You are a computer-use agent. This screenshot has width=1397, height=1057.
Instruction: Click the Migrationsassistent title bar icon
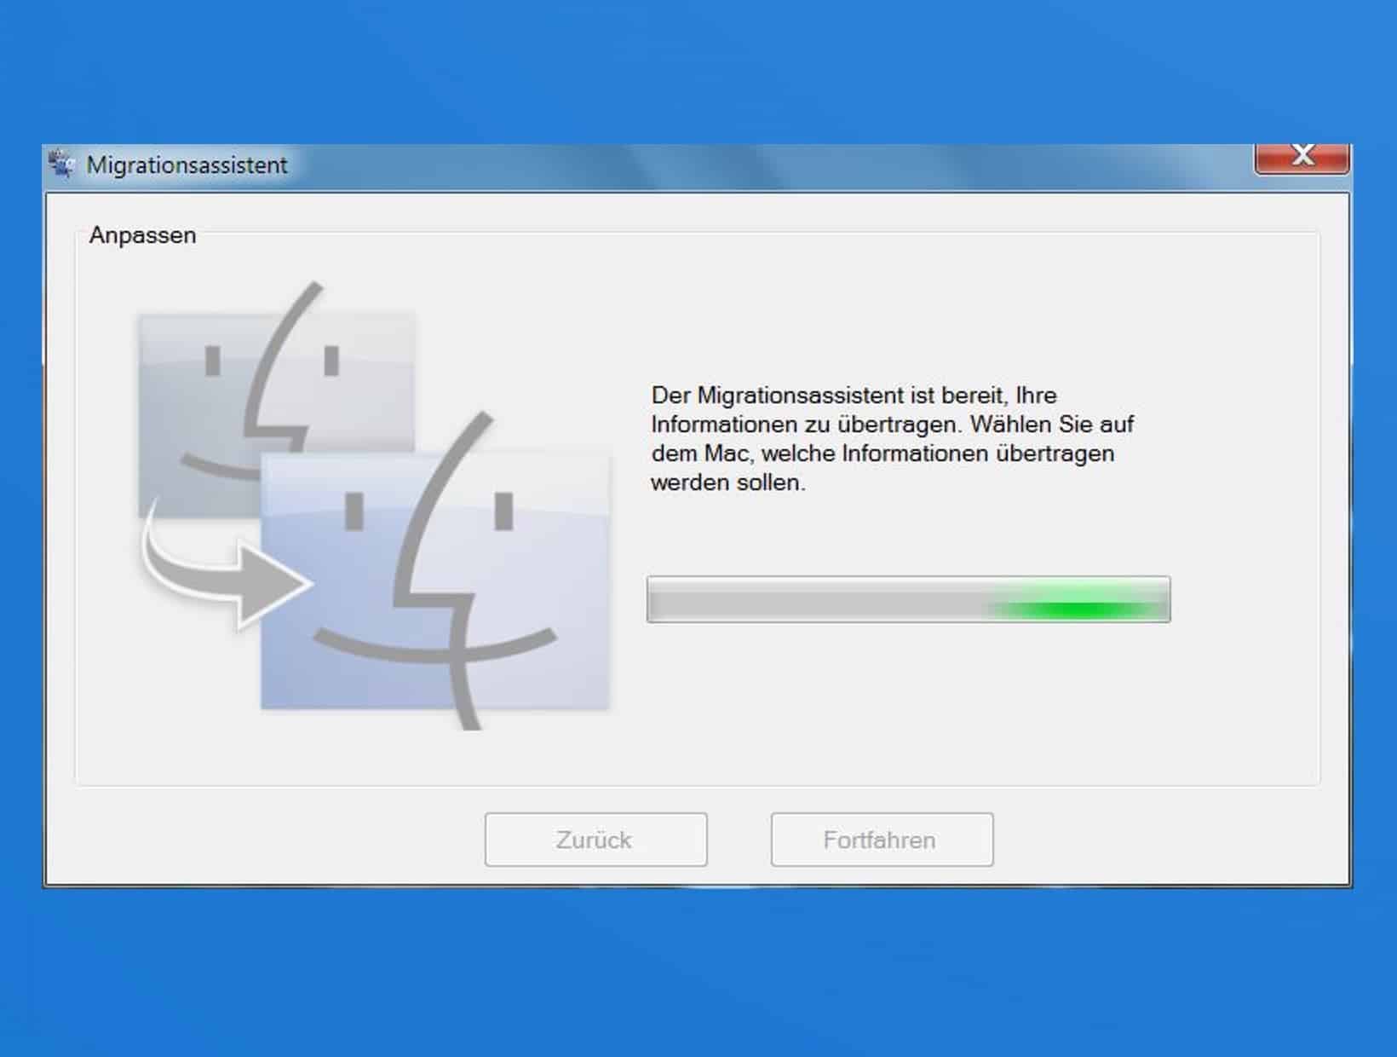point(62,164)
